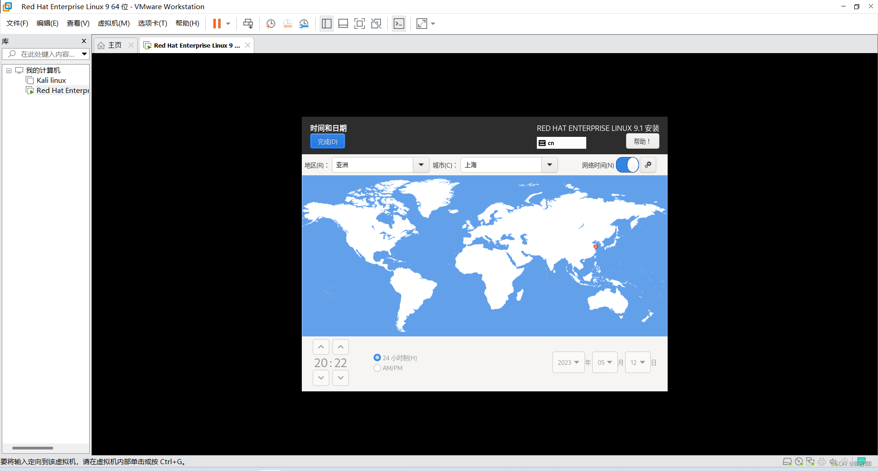Screen dimensions: 878x471
Task: Click the sound card status icon
Action: click(833, 462)
